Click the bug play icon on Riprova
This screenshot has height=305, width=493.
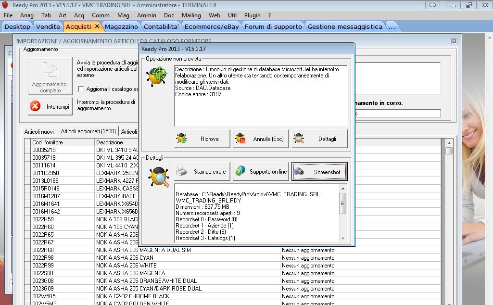(181, 139)
